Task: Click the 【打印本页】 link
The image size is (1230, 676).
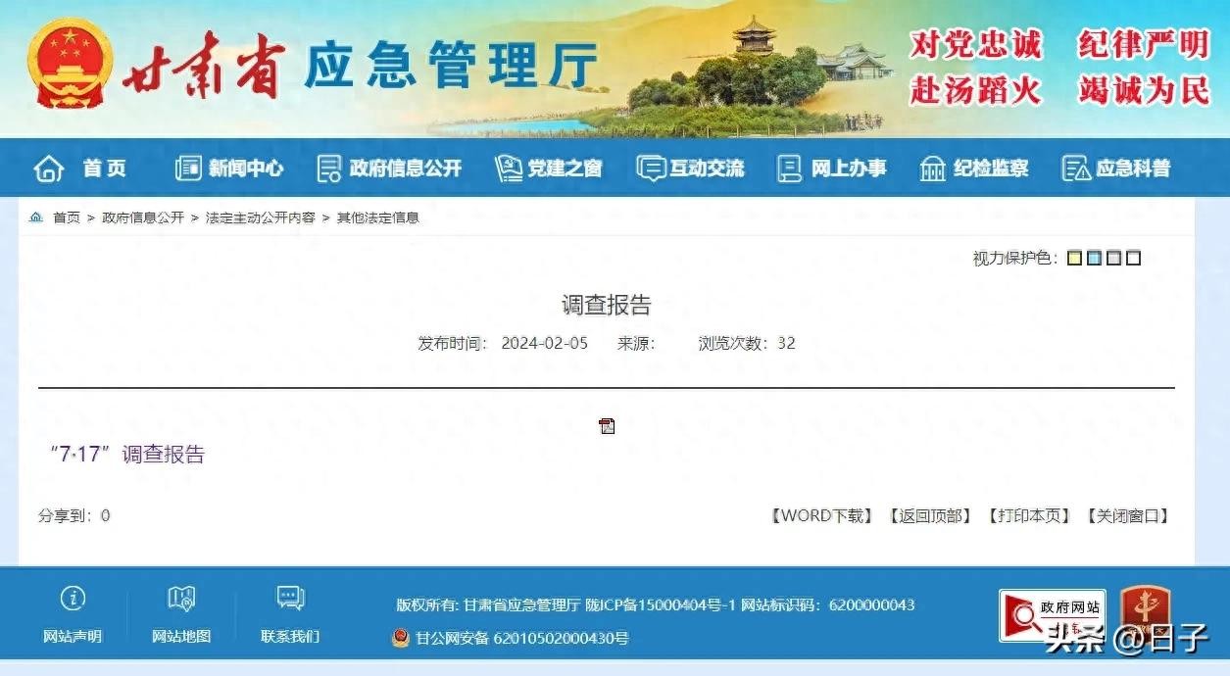Action: click(x=1028, y=515)
